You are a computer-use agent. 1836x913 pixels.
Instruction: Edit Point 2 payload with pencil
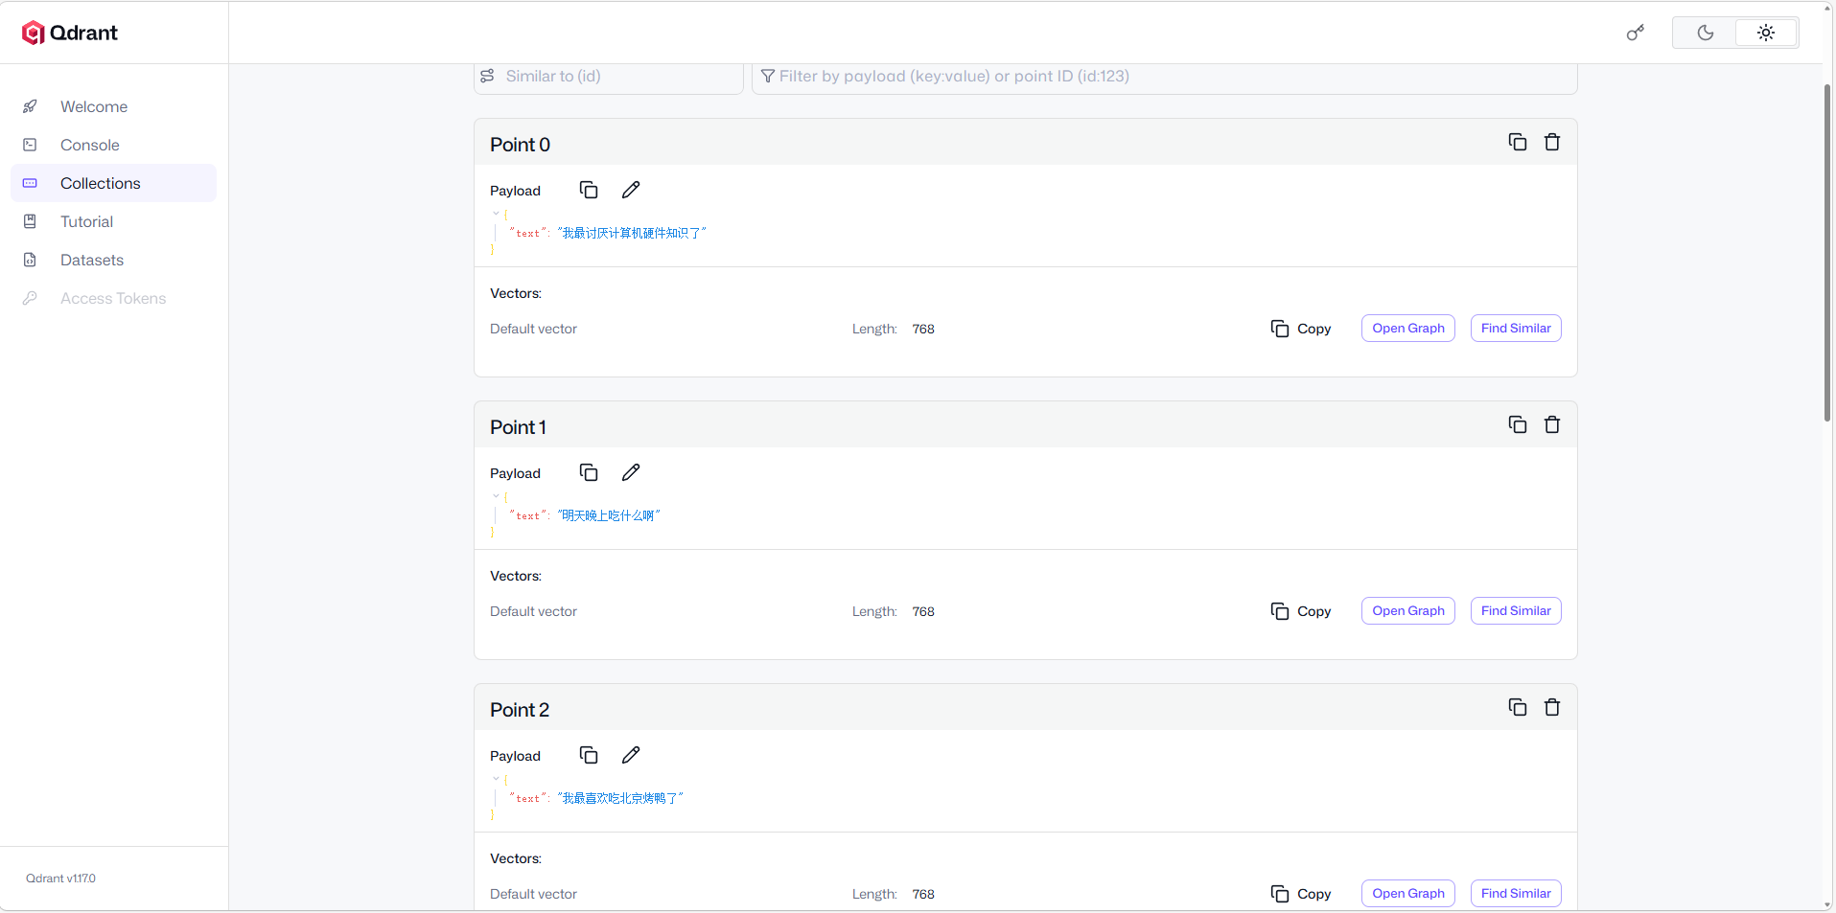631,755
